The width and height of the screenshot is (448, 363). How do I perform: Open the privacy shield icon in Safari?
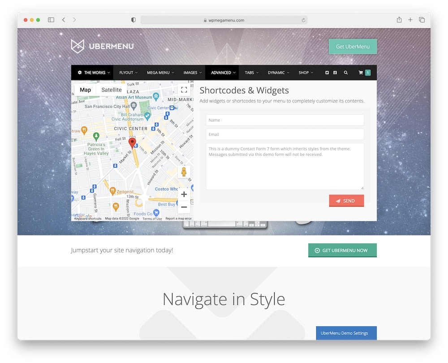(133, 20)
